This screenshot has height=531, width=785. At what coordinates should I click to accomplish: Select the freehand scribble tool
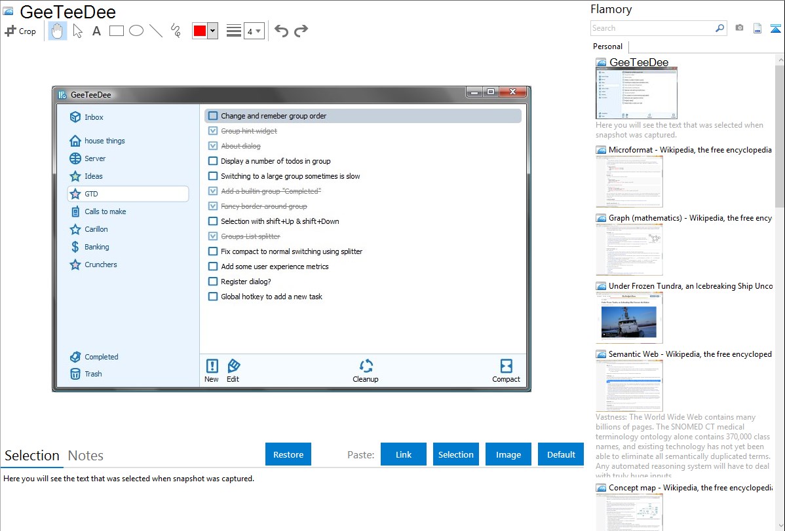pyautogui.click(x=176, y=31)
